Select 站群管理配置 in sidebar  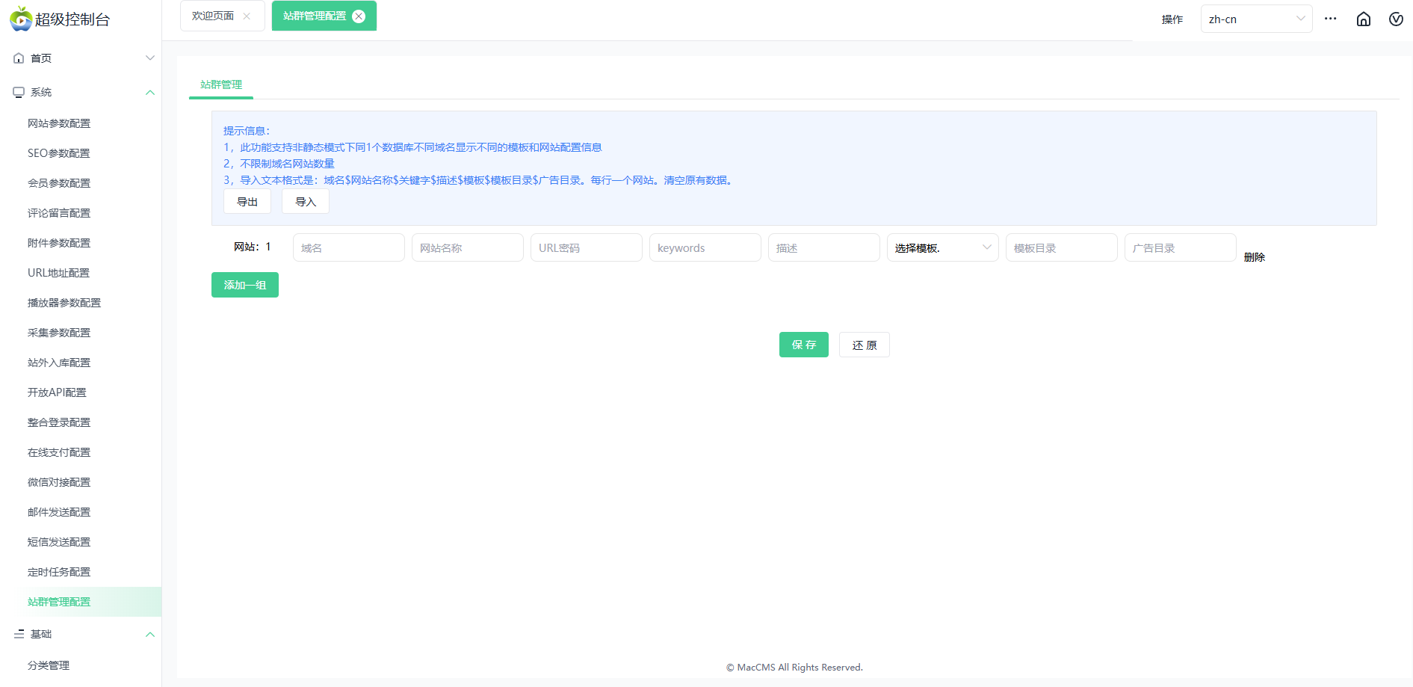click(81, 602)
